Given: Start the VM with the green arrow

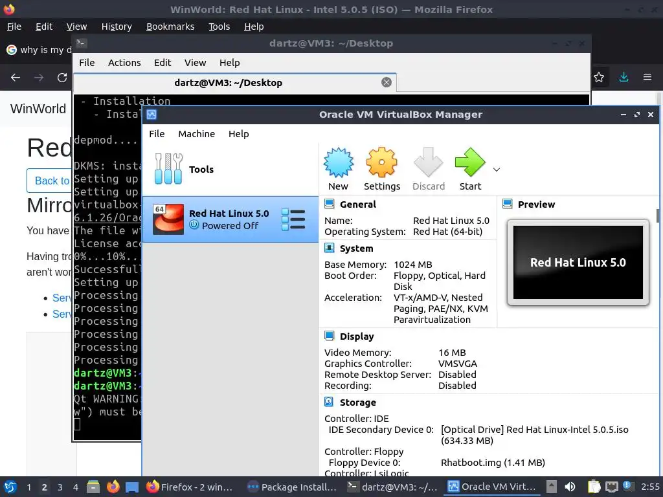Looking at the screenshot, I should coord(470,162).
